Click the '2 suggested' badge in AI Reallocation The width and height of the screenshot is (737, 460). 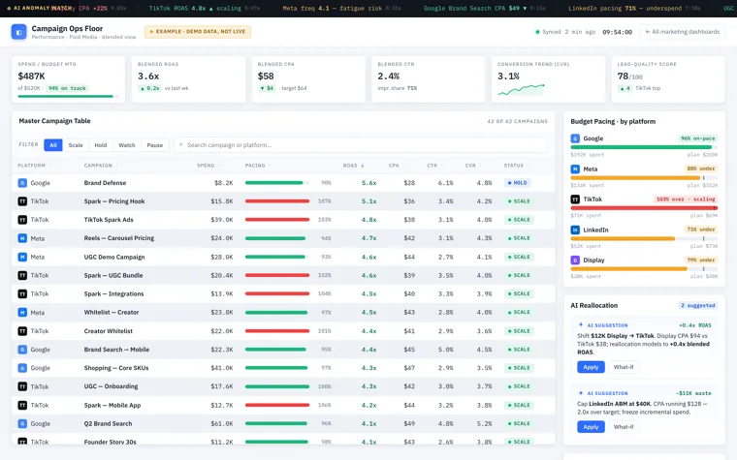coord(697,306)
